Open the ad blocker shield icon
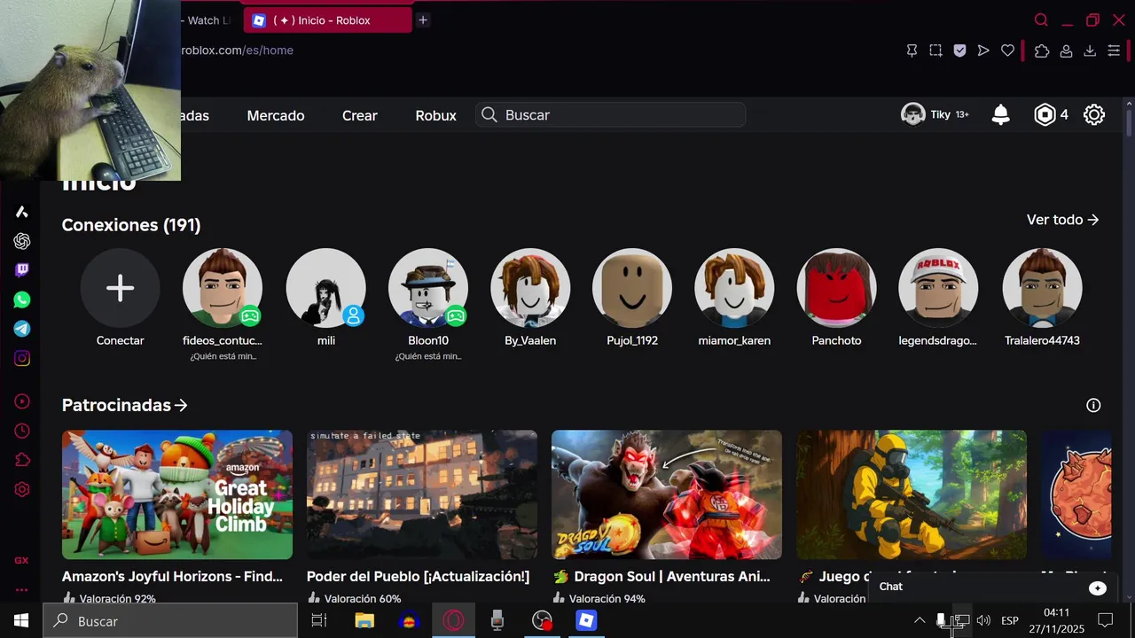This screenshot has width=1135, height=638. pyautogui.click(x=959, y=51)
